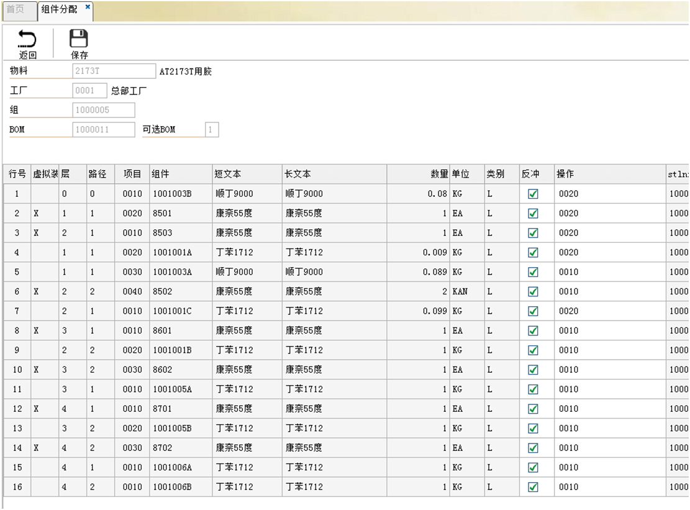Click the 数量 column header

pyautogui.click(x=418, y=174)
